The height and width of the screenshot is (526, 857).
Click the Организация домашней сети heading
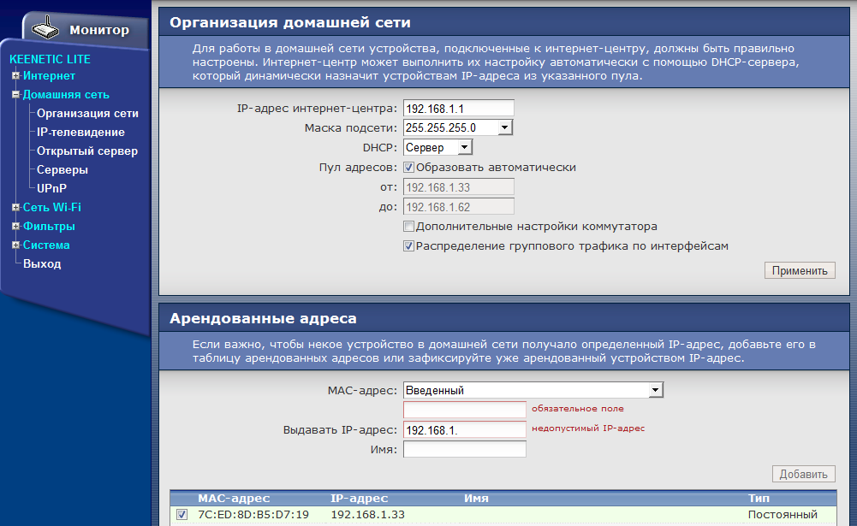[x=289, y=22]
